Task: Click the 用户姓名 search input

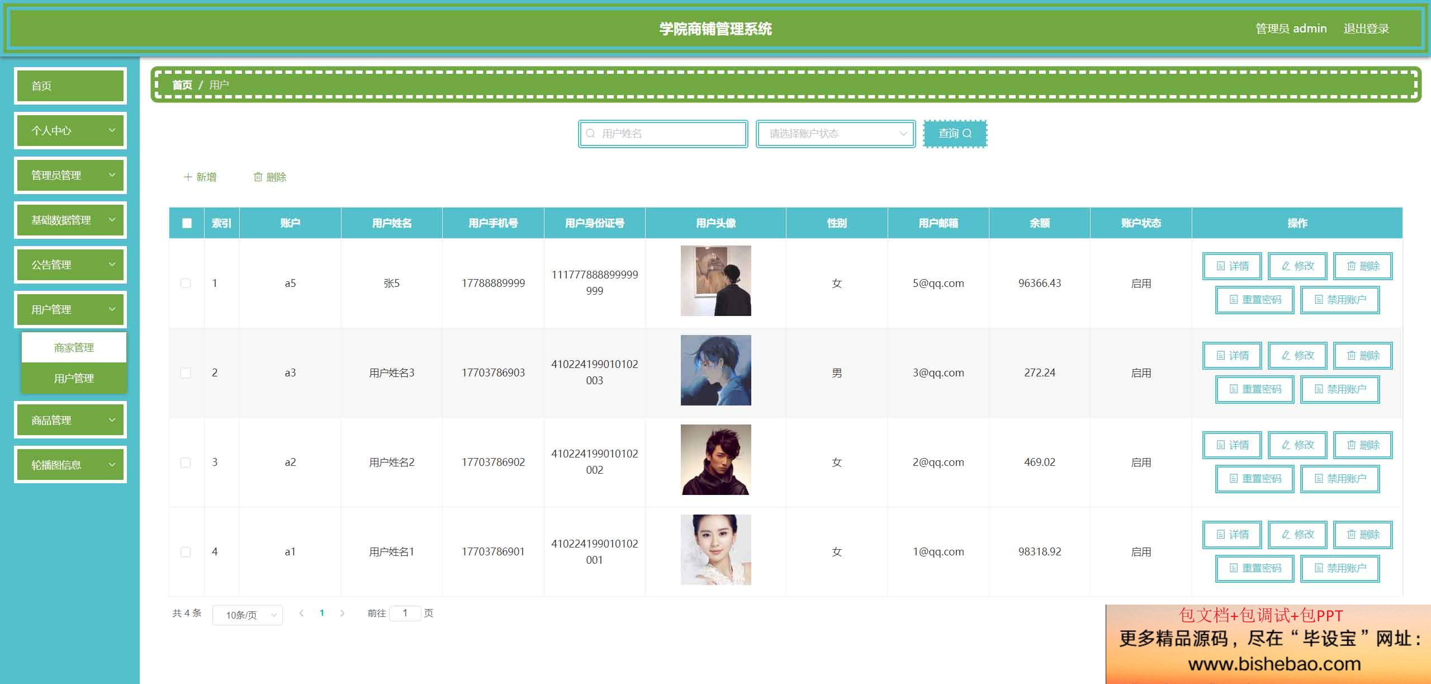Action: [663, 134]
